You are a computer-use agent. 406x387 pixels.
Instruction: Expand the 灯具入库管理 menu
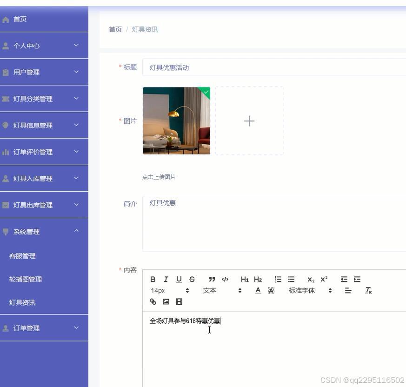[x=44, y=178]
